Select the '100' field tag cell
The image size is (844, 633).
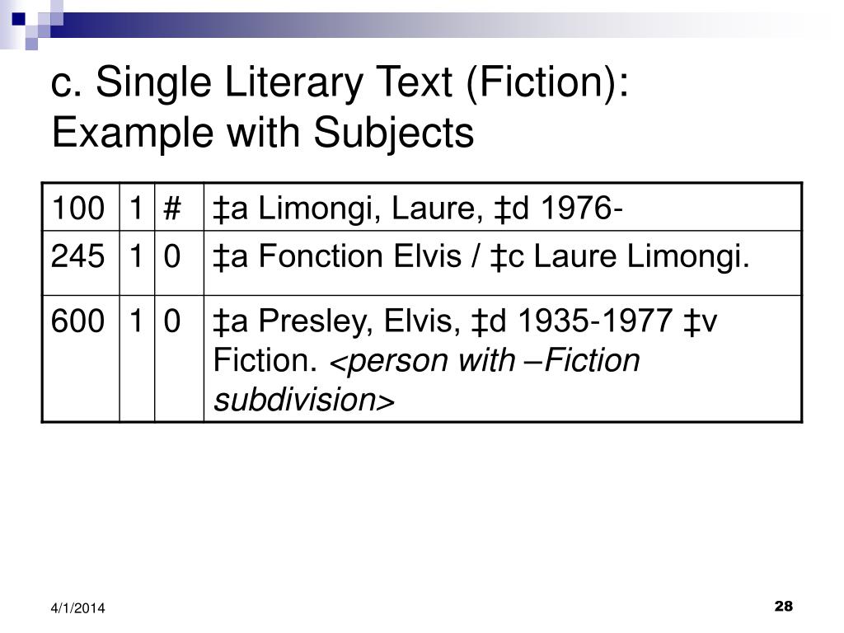(81, 207)
